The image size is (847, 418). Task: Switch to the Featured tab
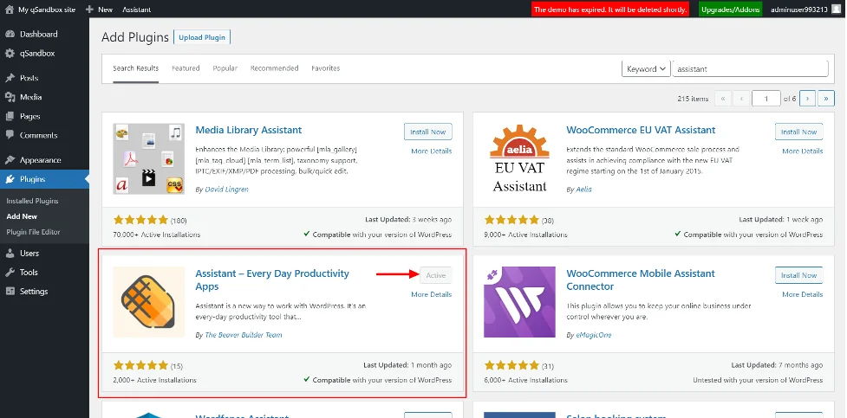point(186,68)
